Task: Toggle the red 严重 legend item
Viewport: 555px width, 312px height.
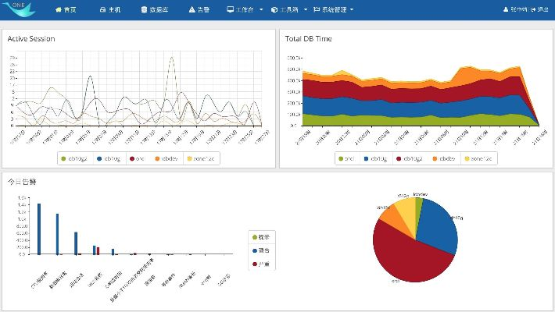Action: [263, 264]
